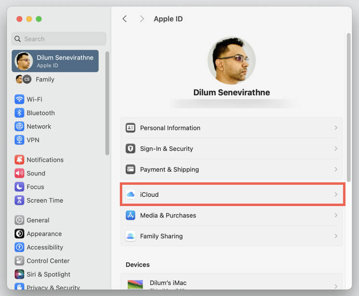Select the Focus moon icon

coord(19,187)
